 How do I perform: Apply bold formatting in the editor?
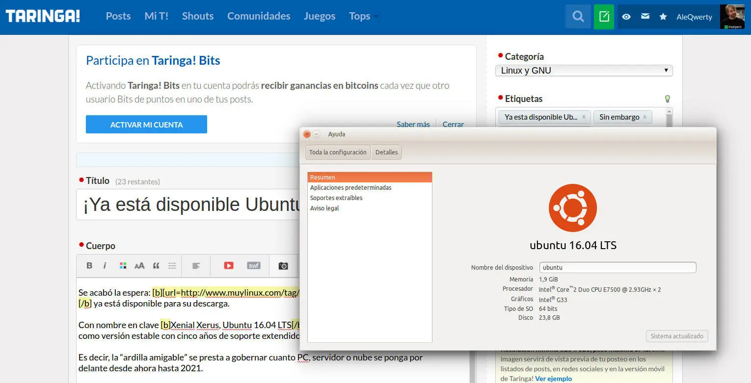(x=89, y=265)
